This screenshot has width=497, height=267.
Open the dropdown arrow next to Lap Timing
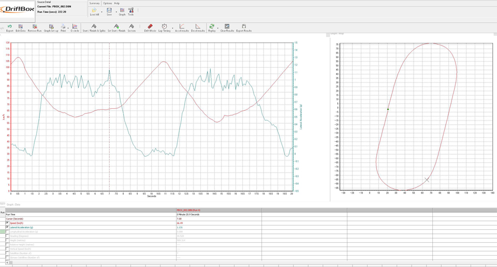[x=173, y=28]
